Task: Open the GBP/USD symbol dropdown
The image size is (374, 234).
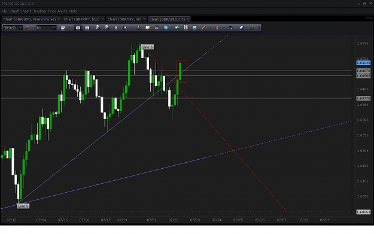Action: click(20, 28)
